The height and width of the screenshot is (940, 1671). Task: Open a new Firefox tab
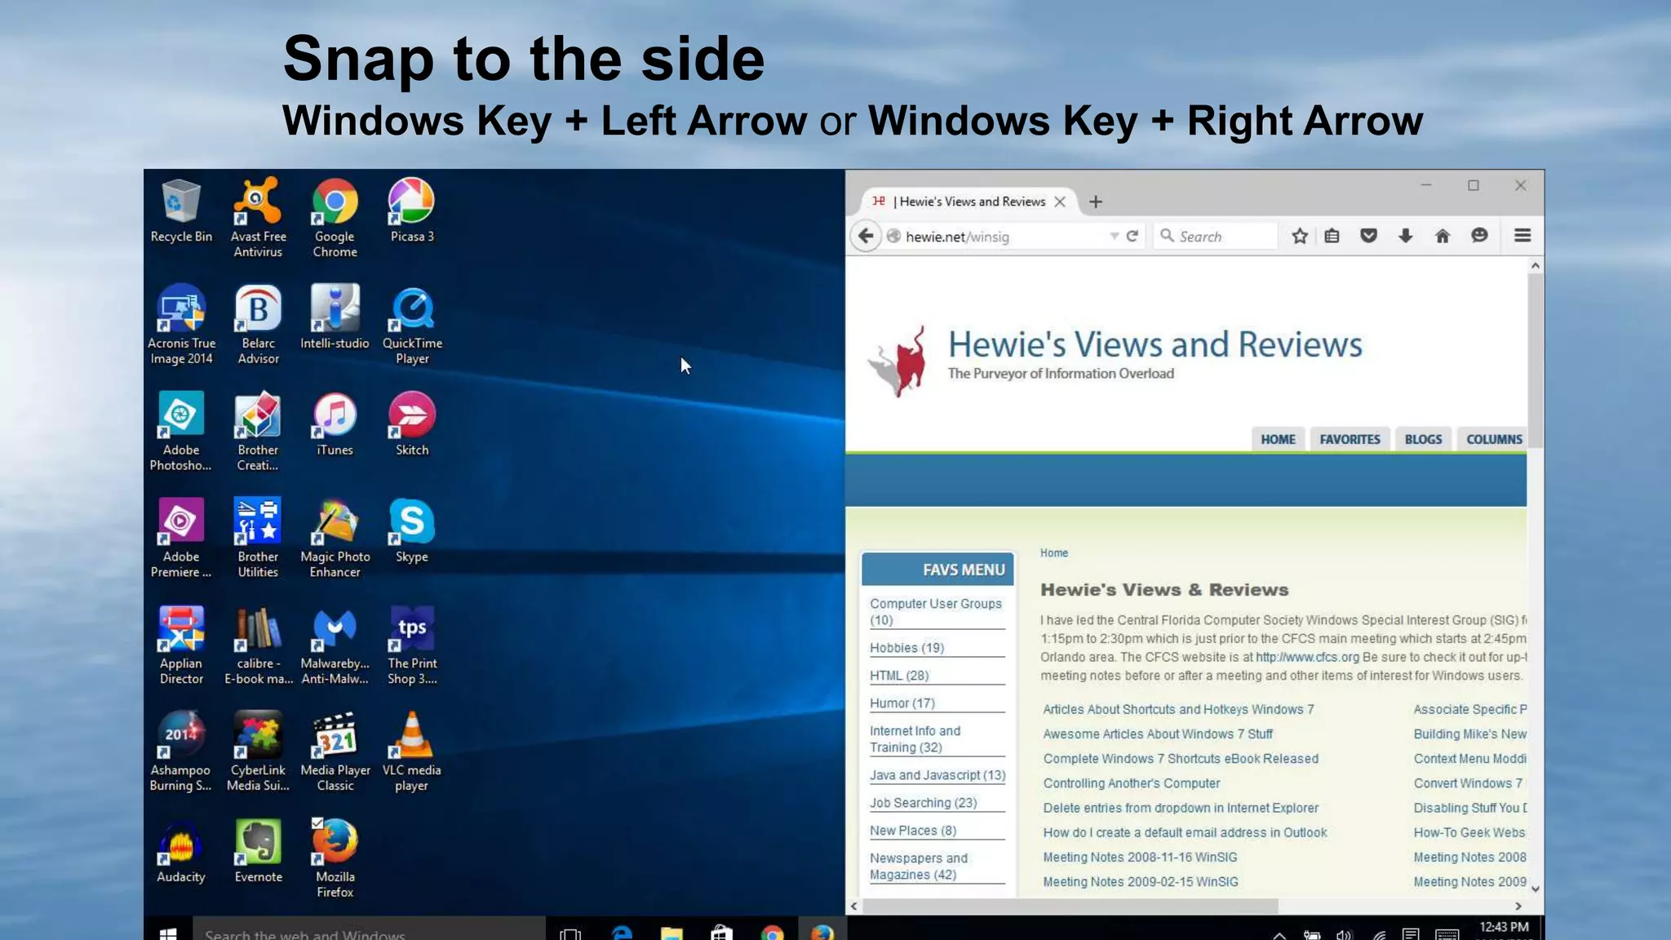point(1096,202)
